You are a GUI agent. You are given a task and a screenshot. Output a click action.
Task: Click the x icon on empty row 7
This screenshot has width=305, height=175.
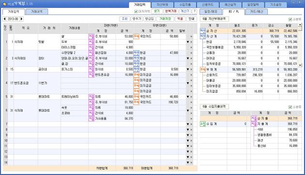click(191, 124)
